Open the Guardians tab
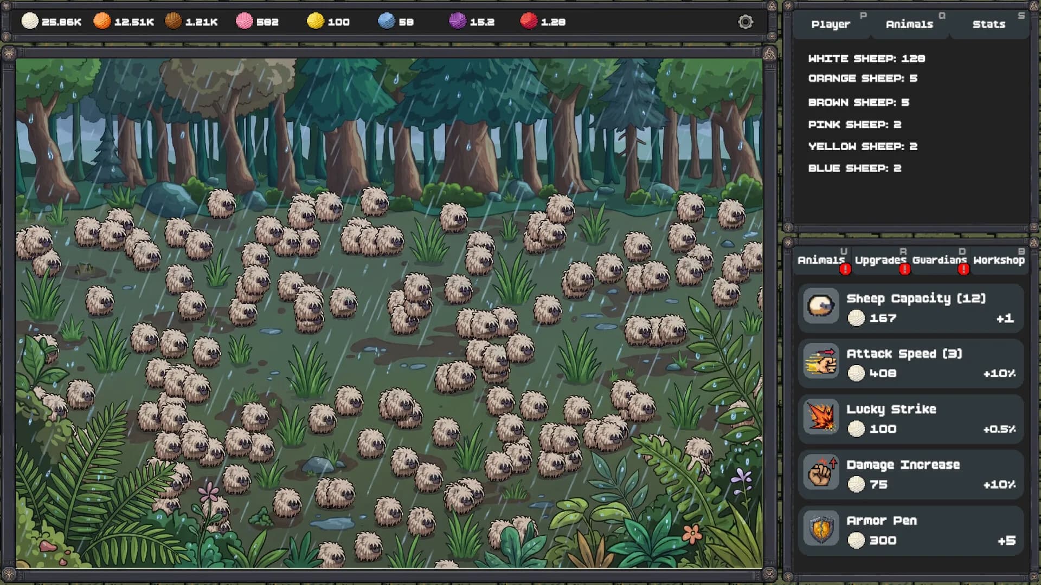This screenshot has height=585, width=1041. coord(939,260)
